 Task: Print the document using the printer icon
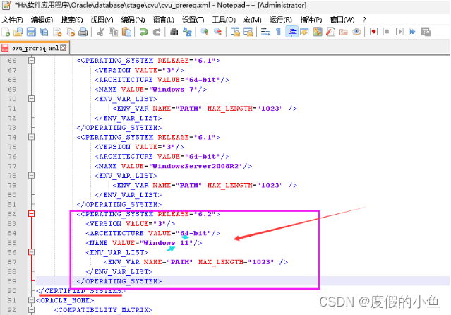pyautogui.click(x=83, y=32)
